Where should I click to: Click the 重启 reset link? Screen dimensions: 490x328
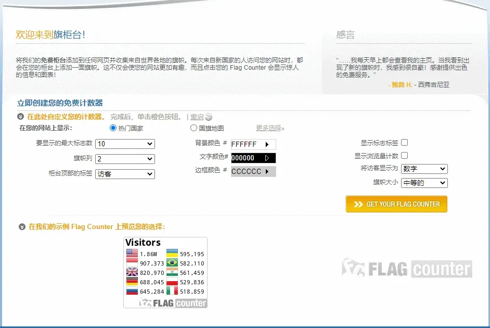(197, 117)
